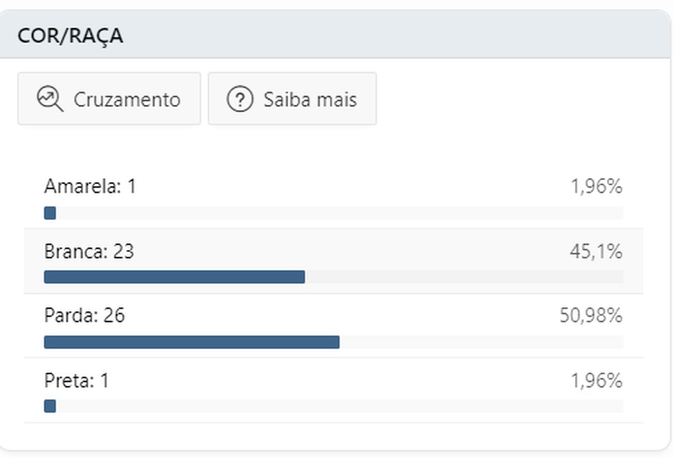Click the 45,1% value for Branca

coord(596,252)
